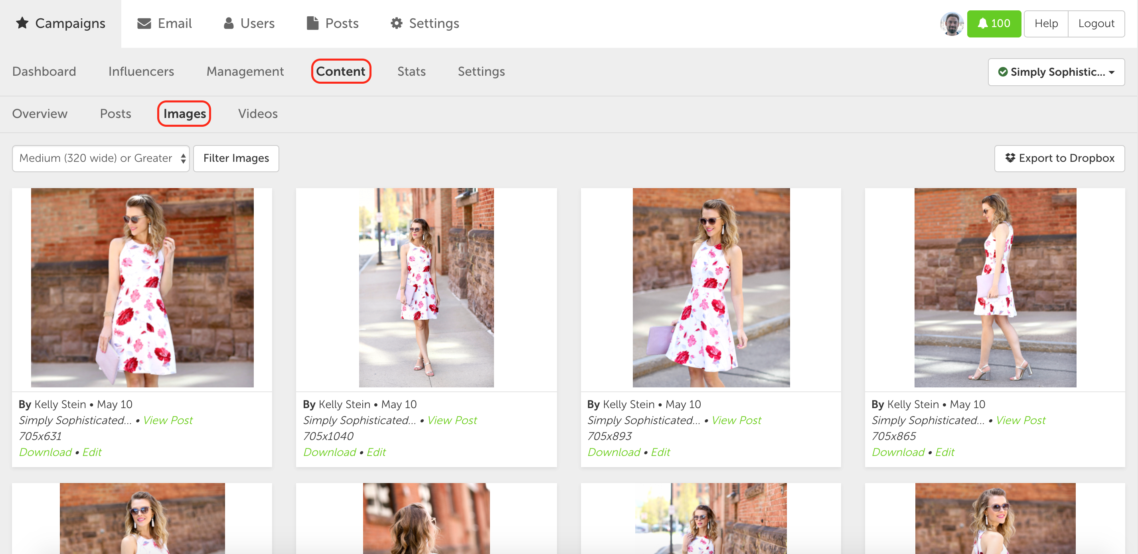
Task: Download the 705x865 image
Action: (x=898, y=452)
